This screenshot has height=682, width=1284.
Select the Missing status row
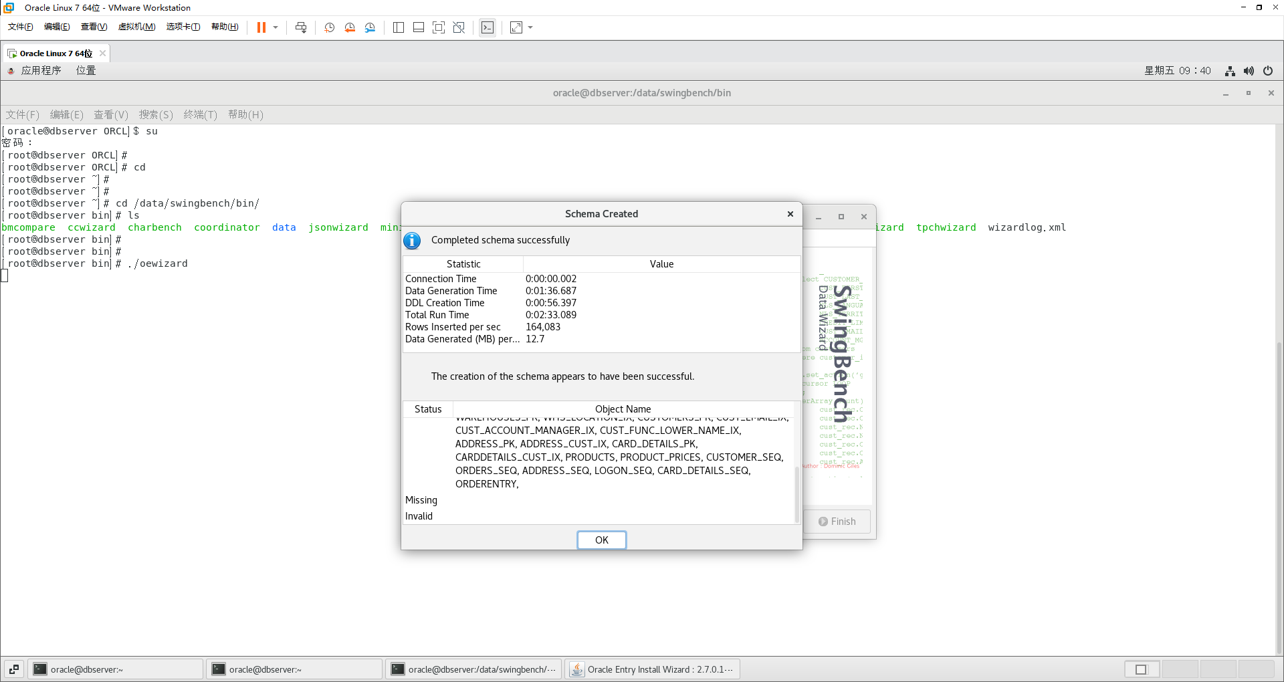coord(599,500)
